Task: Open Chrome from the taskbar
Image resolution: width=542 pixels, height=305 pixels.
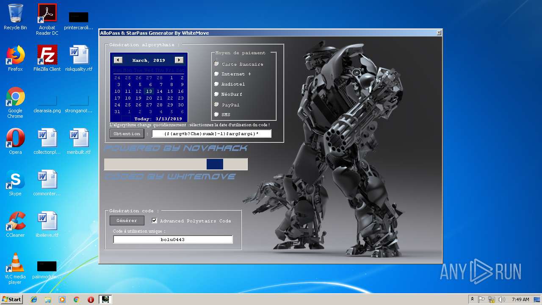Action: (x=76, y=299)
